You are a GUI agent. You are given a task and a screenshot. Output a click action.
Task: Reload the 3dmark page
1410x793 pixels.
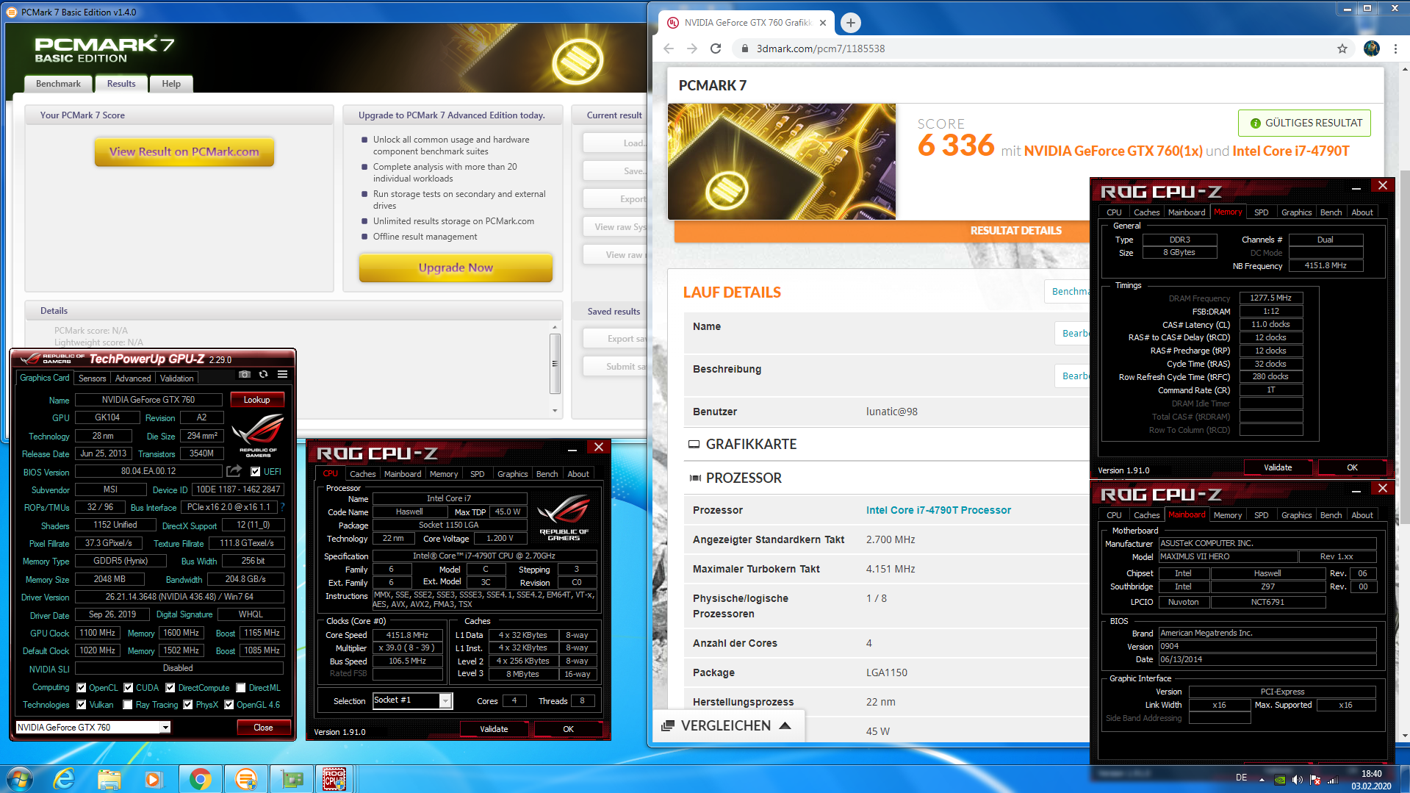tap(716, 49)
